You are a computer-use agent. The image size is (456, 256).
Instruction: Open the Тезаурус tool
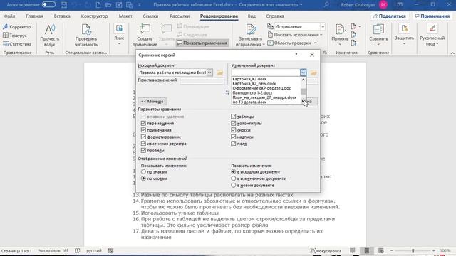[x=15, y=36]
